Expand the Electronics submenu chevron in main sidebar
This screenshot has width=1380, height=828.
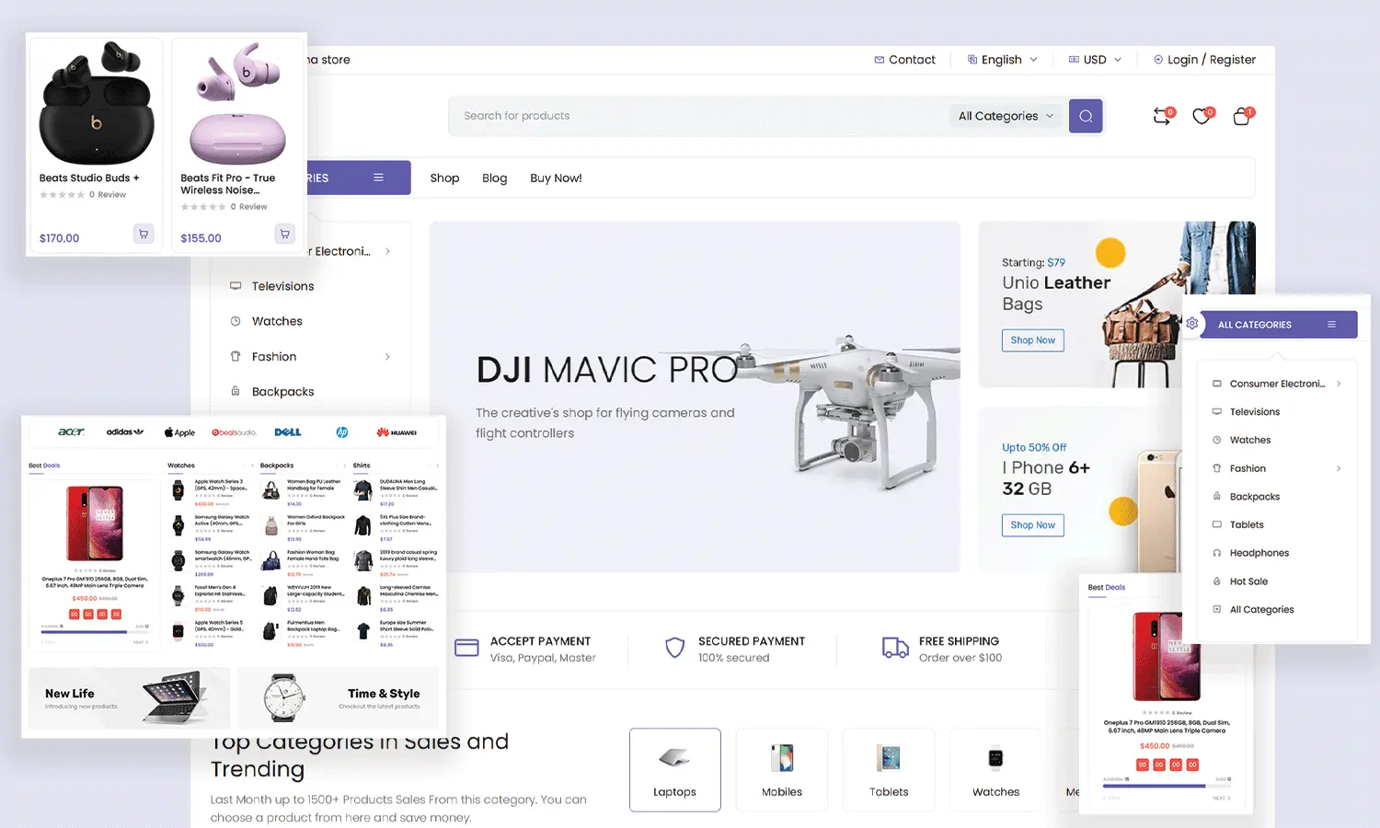tap(387, 251)
